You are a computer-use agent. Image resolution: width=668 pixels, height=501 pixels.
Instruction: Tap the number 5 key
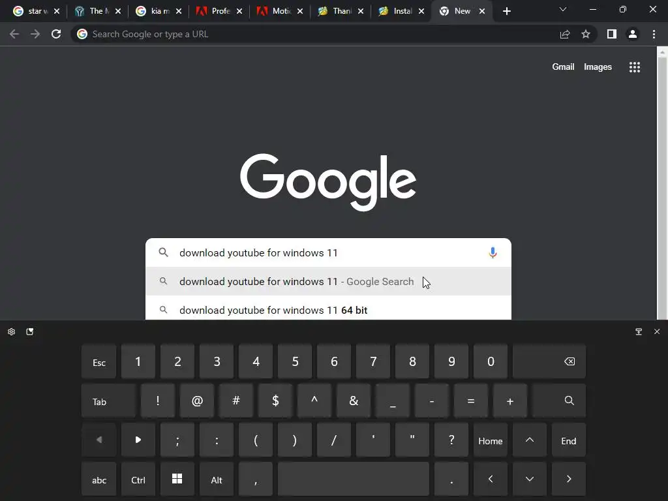pyautogui.click(x=295, y=361)
